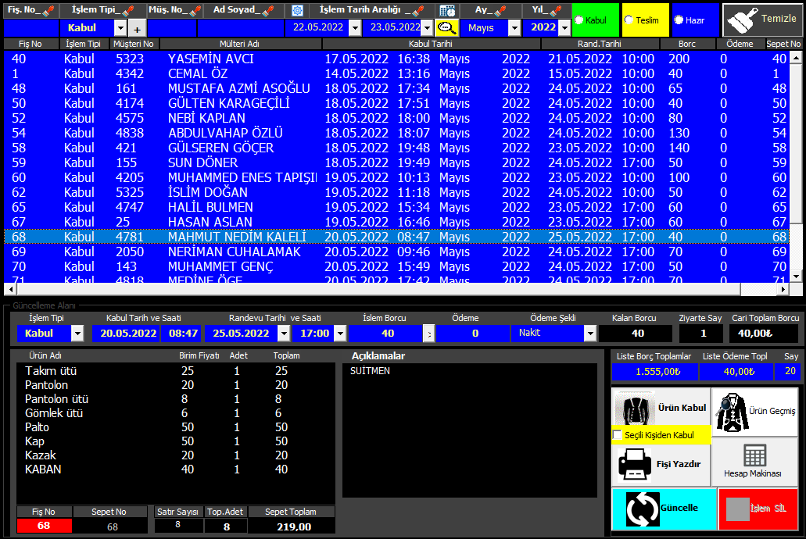806x539 pixels.
Task: Click the Güncelle refresh arrows icon
Action: (x=642, y=509)
